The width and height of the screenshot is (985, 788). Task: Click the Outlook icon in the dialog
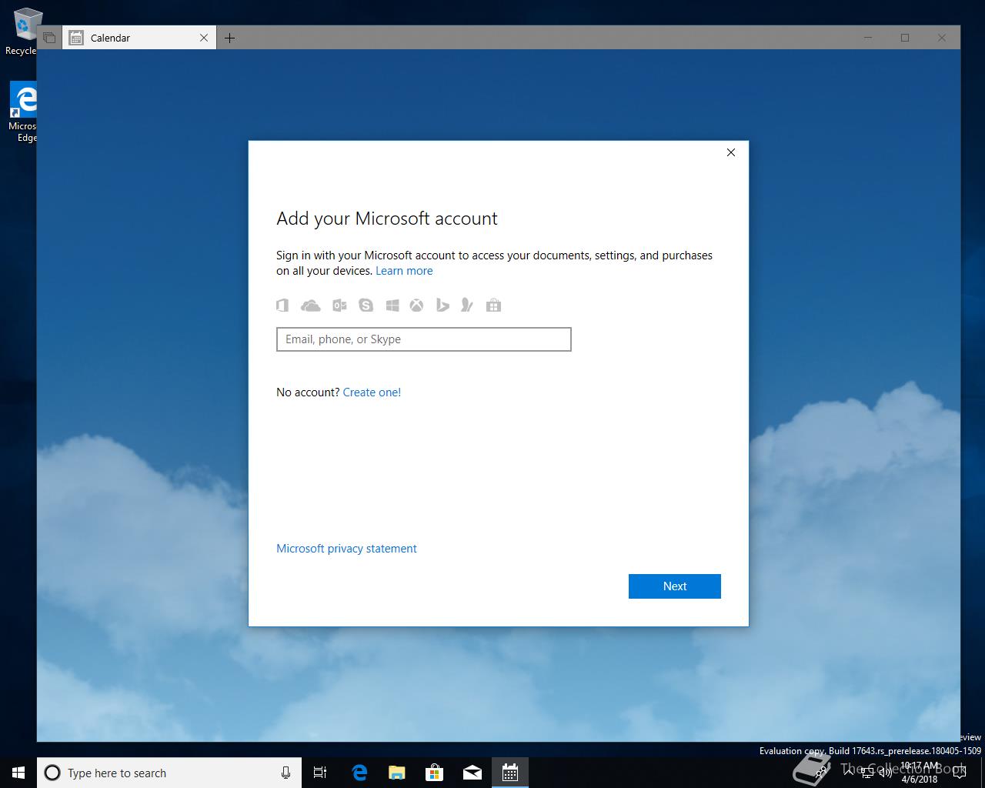coord(339,306)
